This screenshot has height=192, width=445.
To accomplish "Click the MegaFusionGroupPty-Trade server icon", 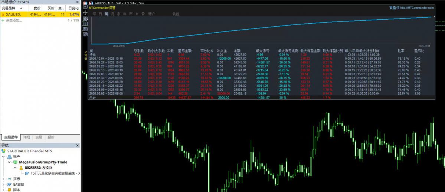I will click(15, 162).
